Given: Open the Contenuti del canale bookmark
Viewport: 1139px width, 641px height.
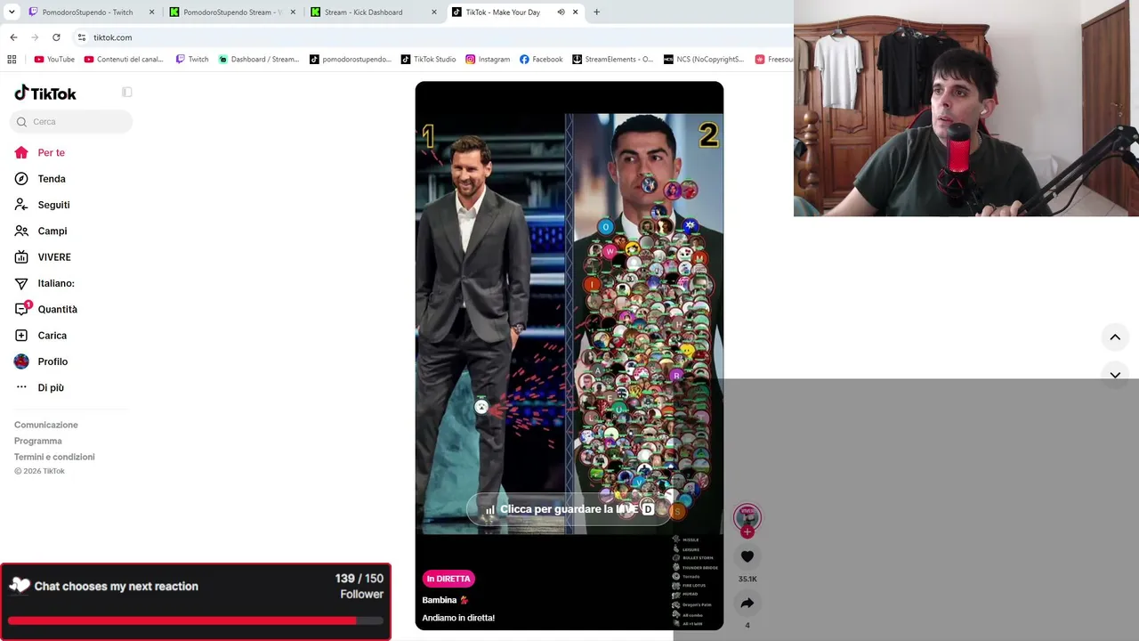Looking at the screenshot, I should pos(124,60).
